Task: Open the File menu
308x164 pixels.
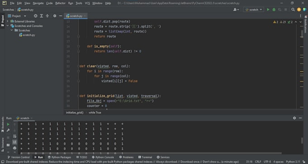Action: tap(12, 3)
